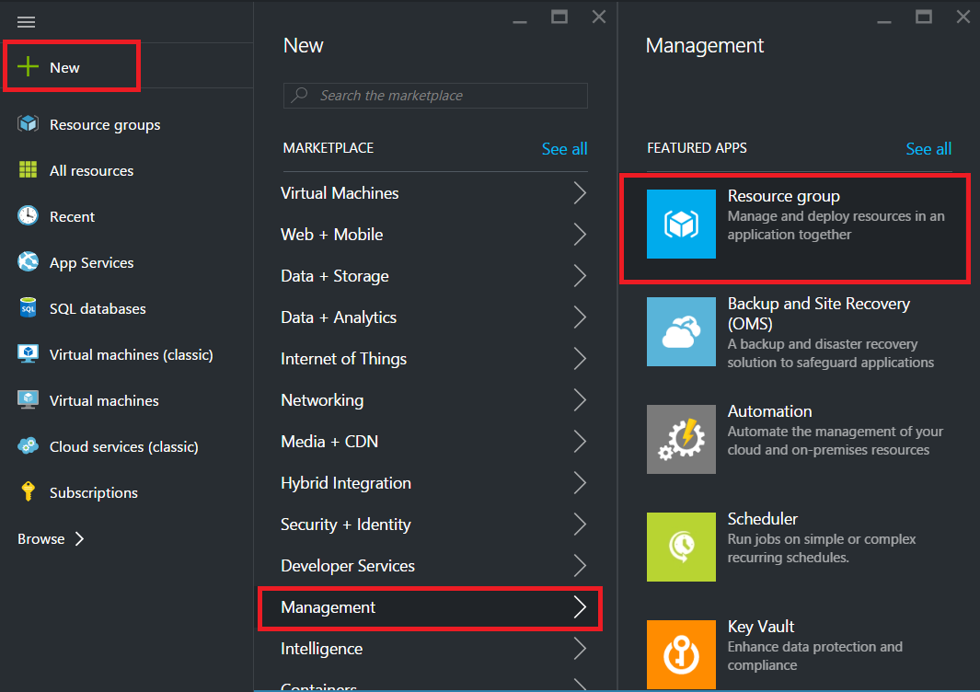Open the hamburger menu icon
The height and width of the screenshot is (692, 980).
point(27,22)
